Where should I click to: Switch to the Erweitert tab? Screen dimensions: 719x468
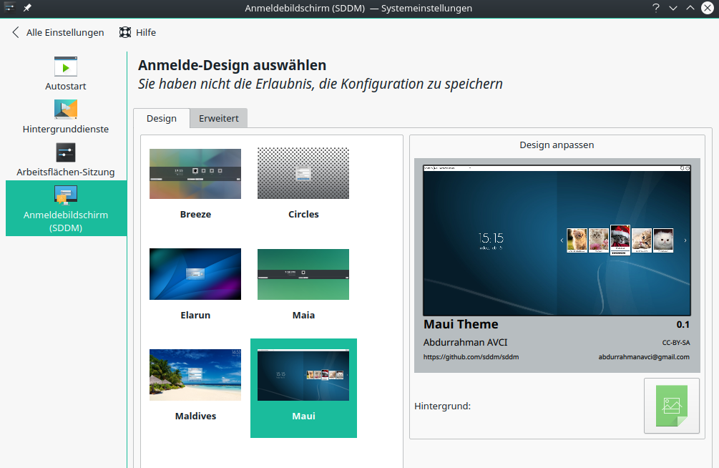[219, 118]
